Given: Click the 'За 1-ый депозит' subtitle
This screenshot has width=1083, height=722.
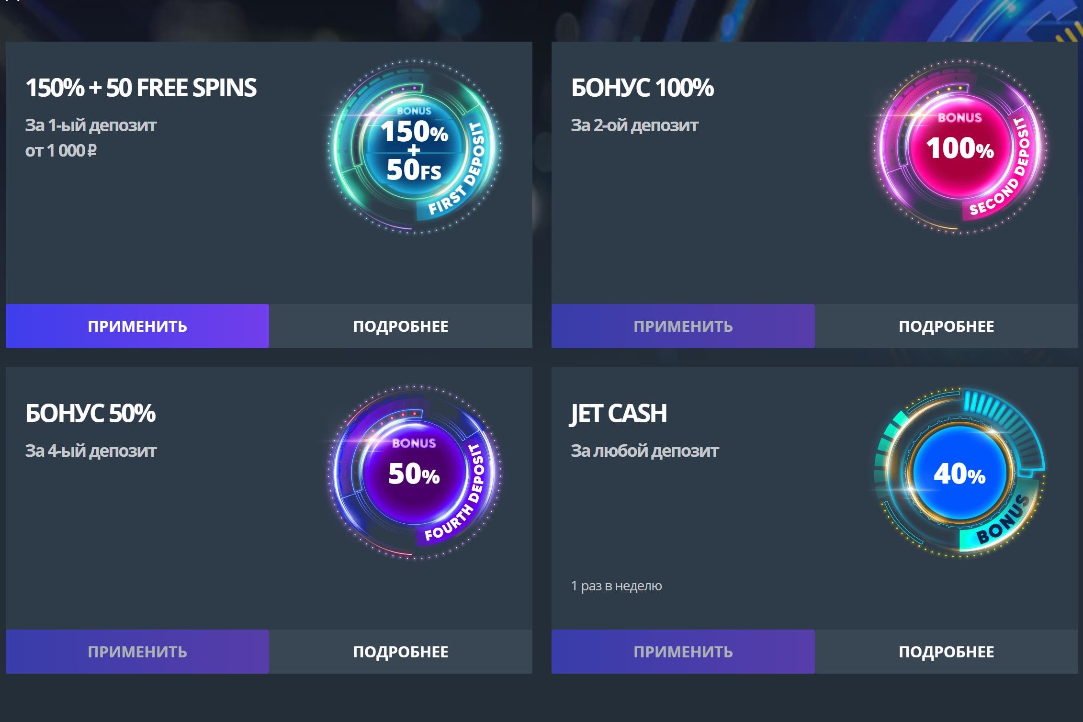Looking at the screenshot, I should (90, 125).
